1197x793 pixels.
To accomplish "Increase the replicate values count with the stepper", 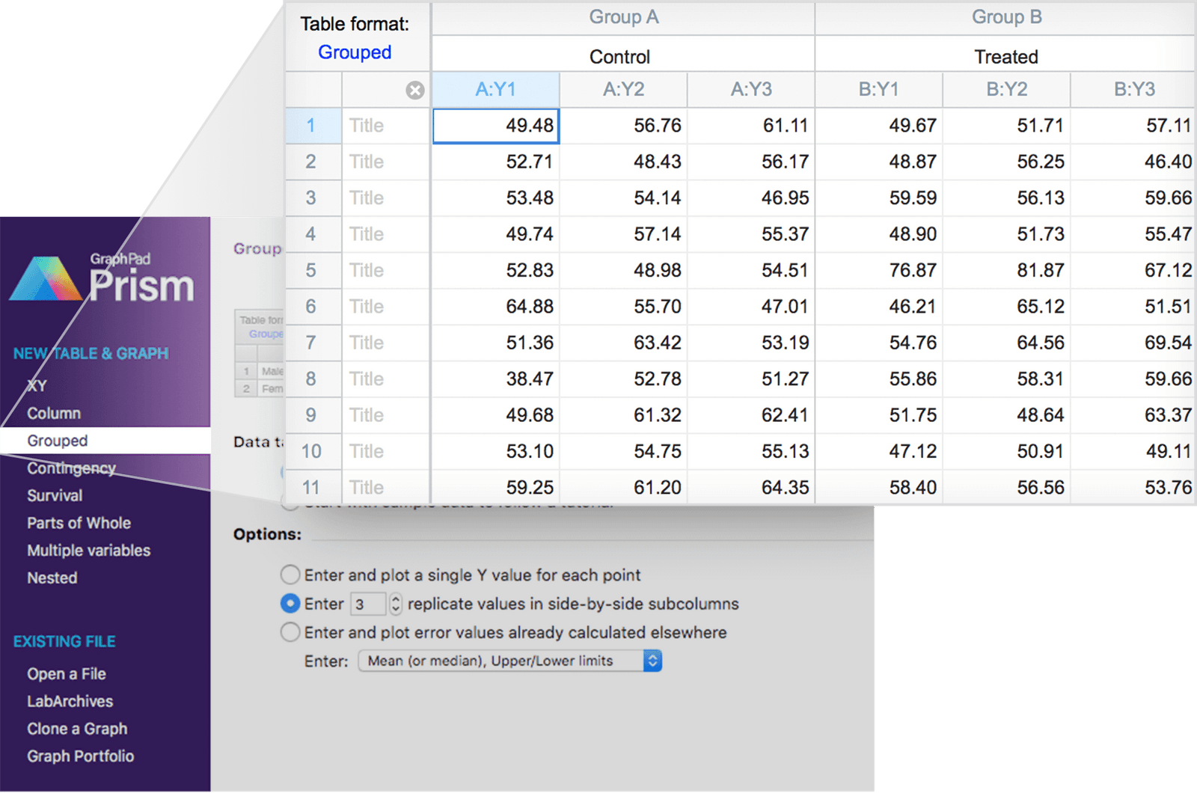I will (x=394, y=599).
